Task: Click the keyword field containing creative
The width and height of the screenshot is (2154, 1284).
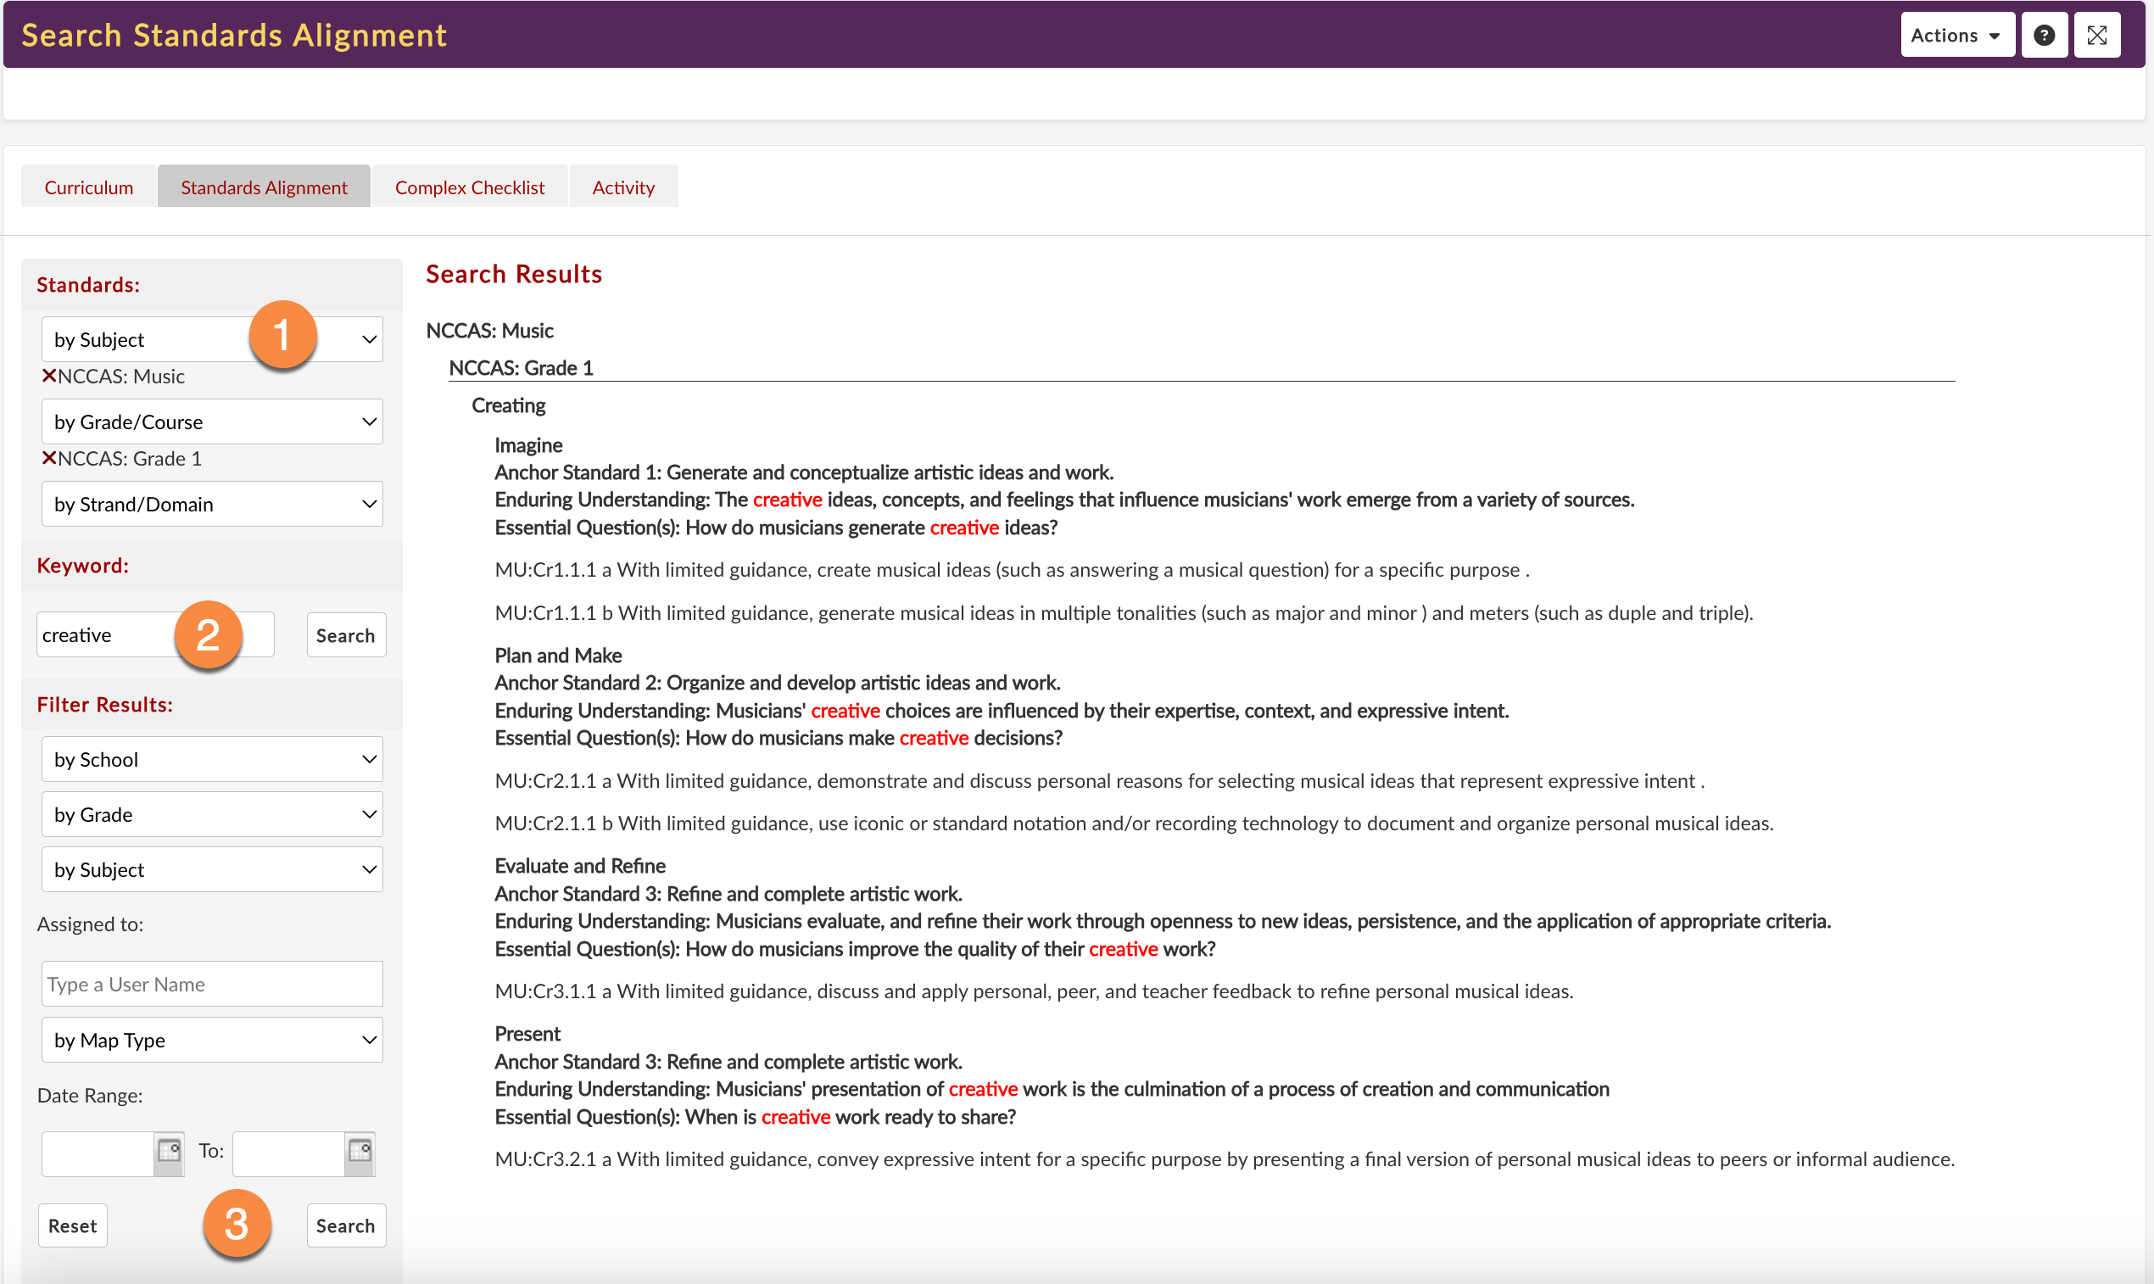Action: pyautogui.click(x=103, y=635)
